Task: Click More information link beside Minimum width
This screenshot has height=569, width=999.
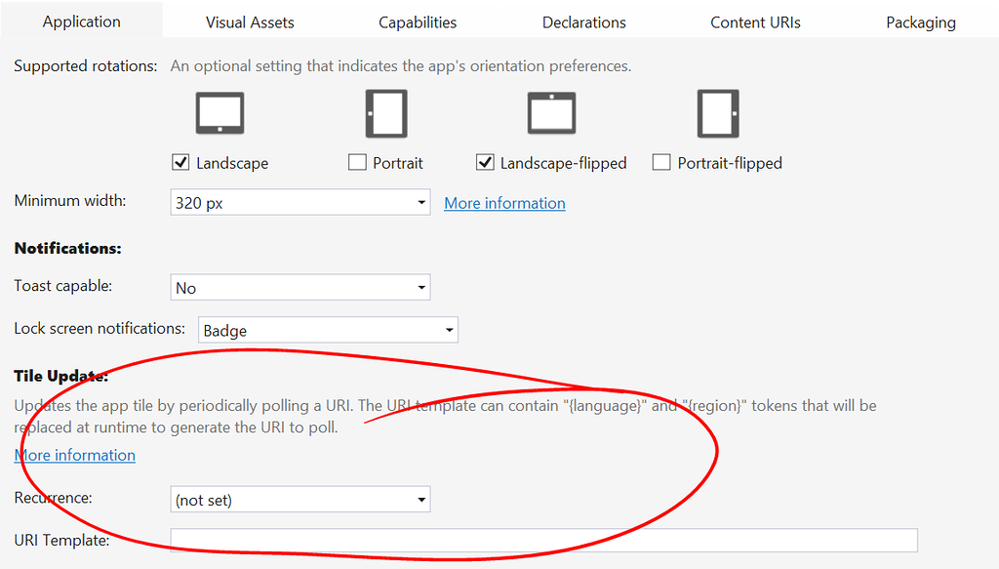Action: click(x=504, y=203)
